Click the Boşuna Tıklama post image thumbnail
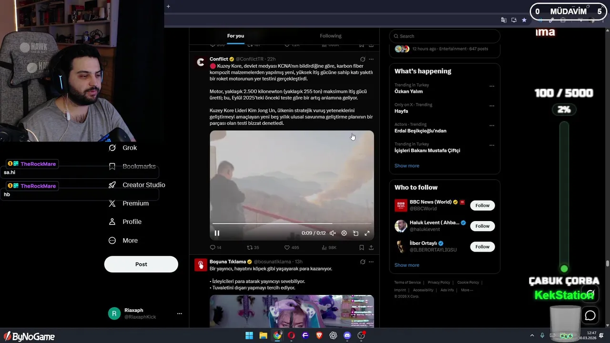Screen dimensions: 610x343 click(x=292, y=311)
